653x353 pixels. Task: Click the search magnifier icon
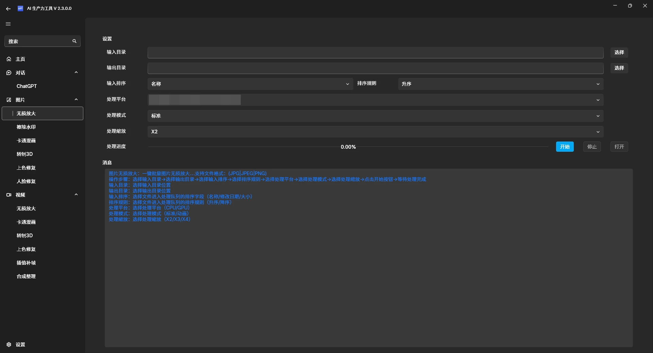point(74,41)
